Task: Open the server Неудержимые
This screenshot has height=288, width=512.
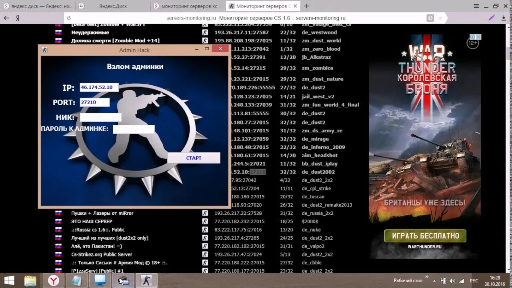Action: pos(90,32)
